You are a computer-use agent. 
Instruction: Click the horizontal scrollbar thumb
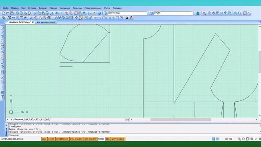pyautogui.click(x=181, y=120)
